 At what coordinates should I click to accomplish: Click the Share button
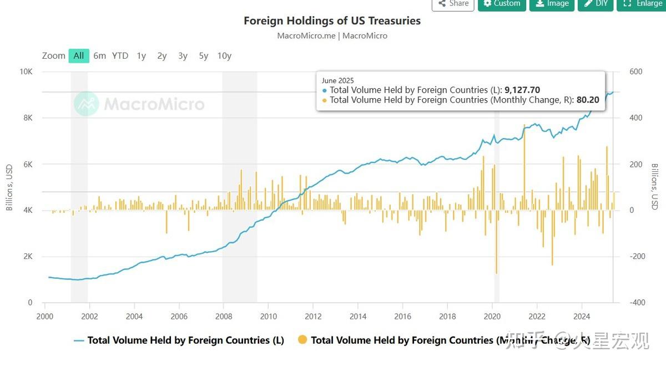[x=453, y=4]
